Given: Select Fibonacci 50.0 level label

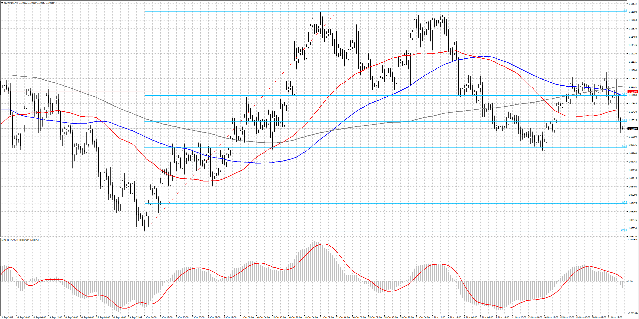Looking at the screenshot, I should click(x=624, y=120).
